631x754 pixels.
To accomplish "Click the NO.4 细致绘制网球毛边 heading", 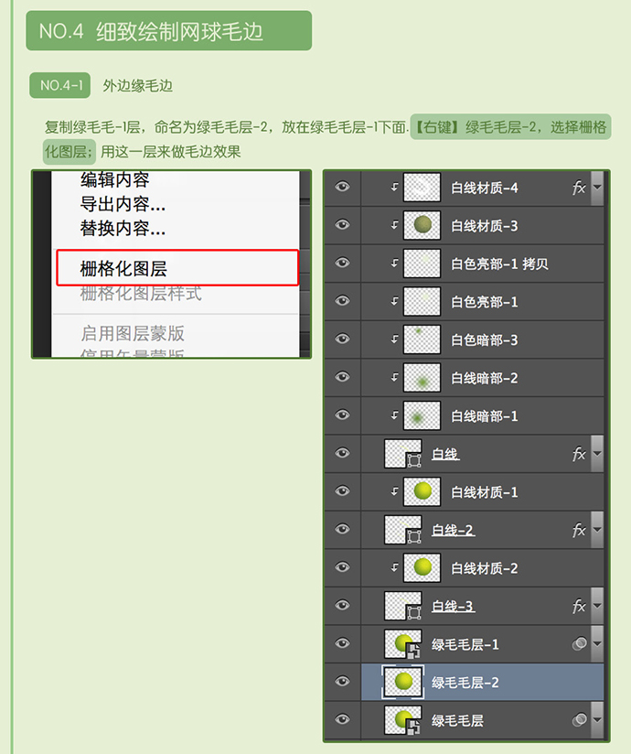I will [168, 31].
